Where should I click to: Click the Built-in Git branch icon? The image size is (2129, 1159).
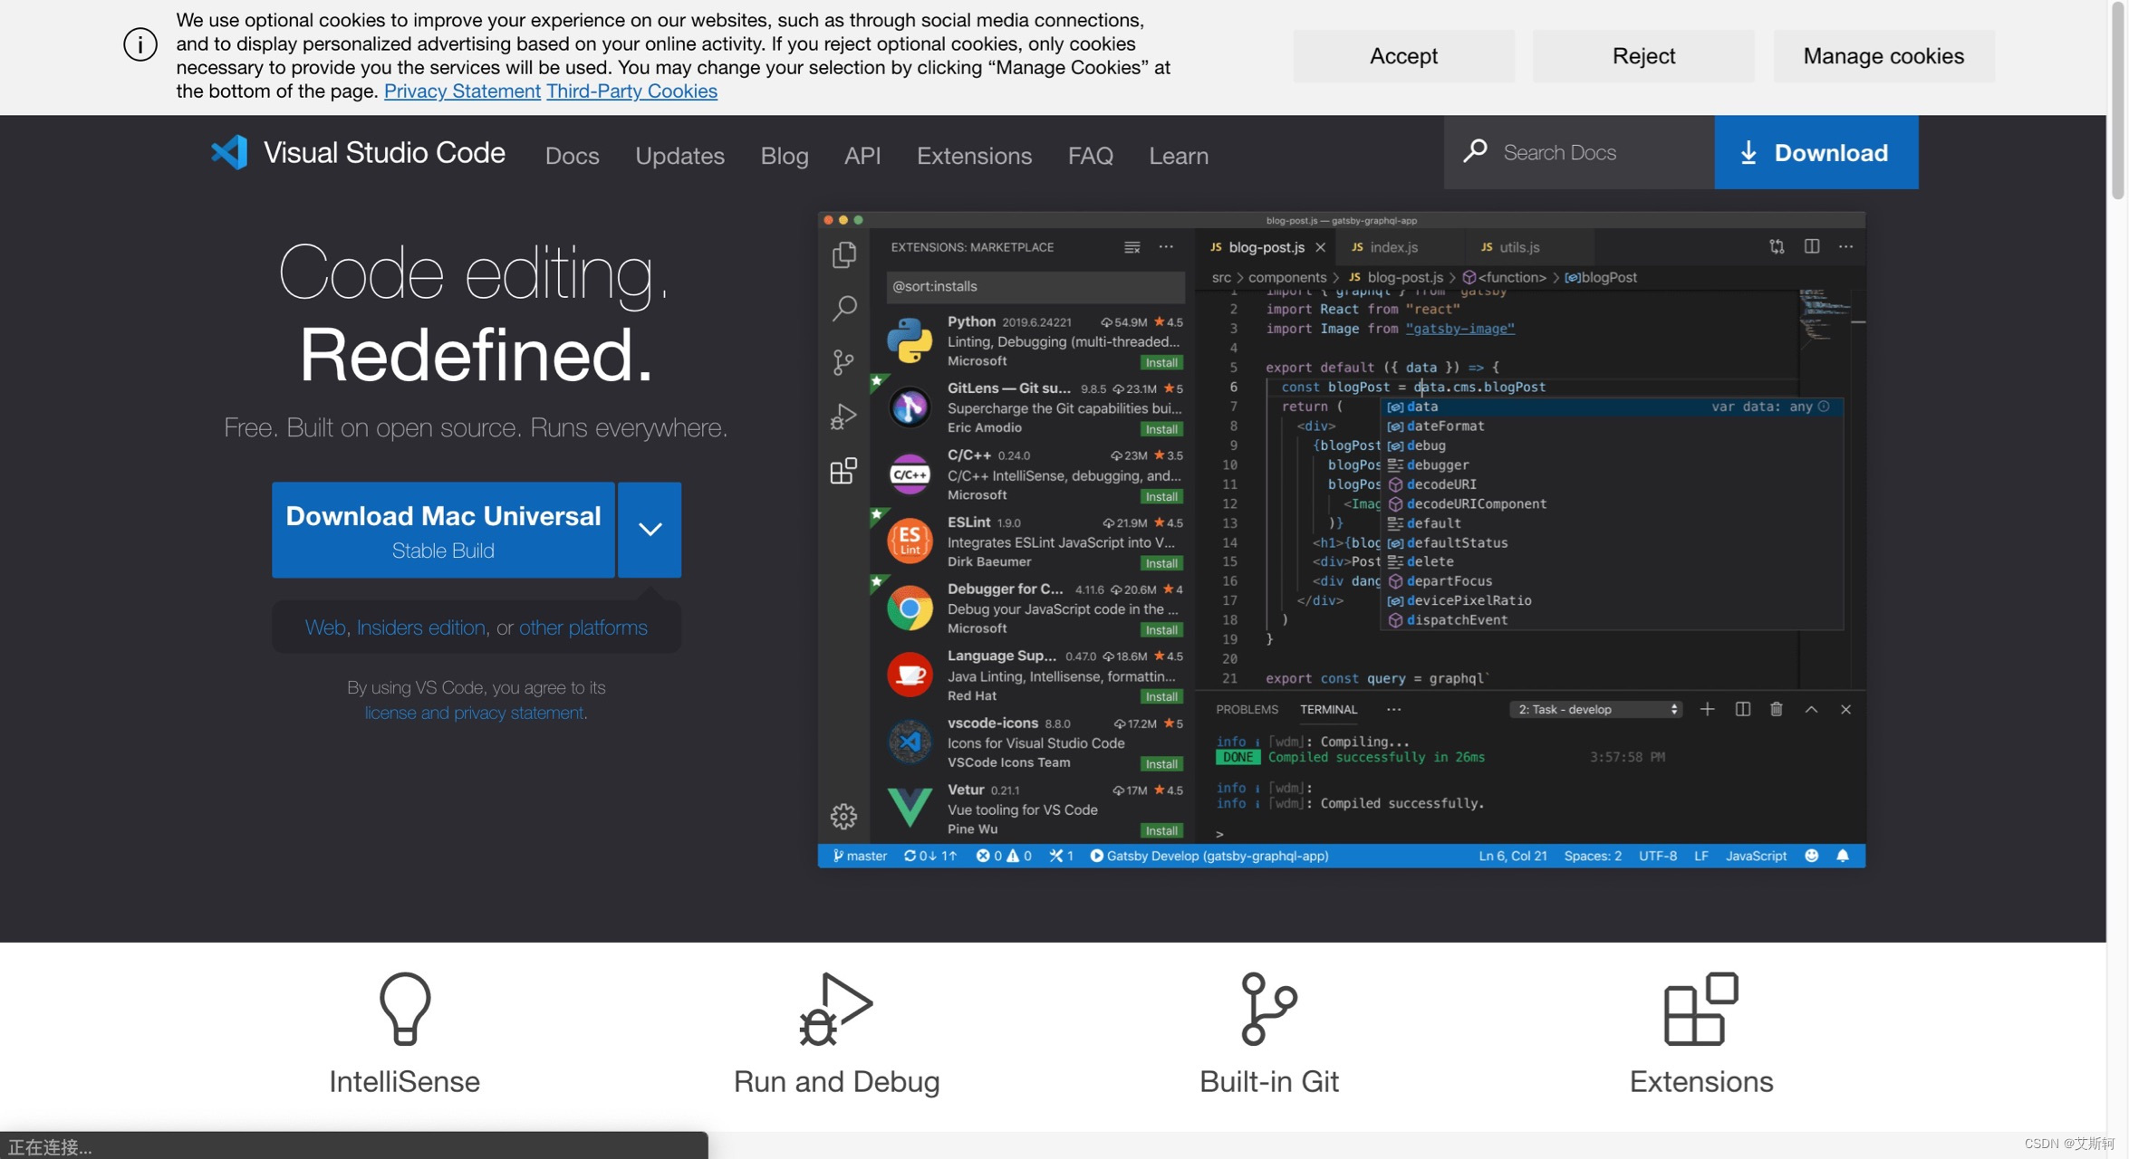click(1268, 1009)
